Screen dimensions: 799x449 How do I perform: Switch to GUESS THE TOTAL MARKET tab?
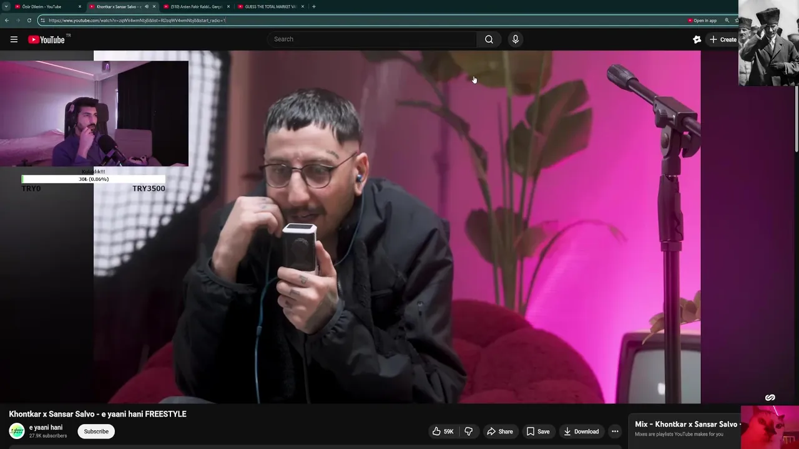click(x=270, y=7)
